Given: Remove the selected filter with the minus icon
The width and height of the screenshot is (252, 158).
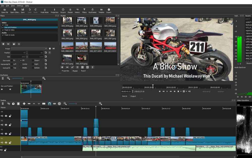Looking at the screenshot, I should pos(8,44).
